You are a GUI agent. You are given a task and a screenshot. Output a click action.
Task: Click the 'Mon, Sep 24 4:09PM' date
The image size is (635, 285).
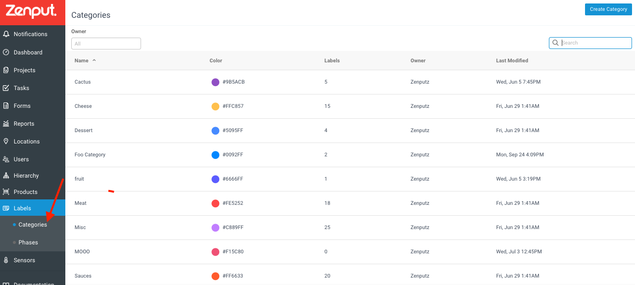(x=520, y=155)
